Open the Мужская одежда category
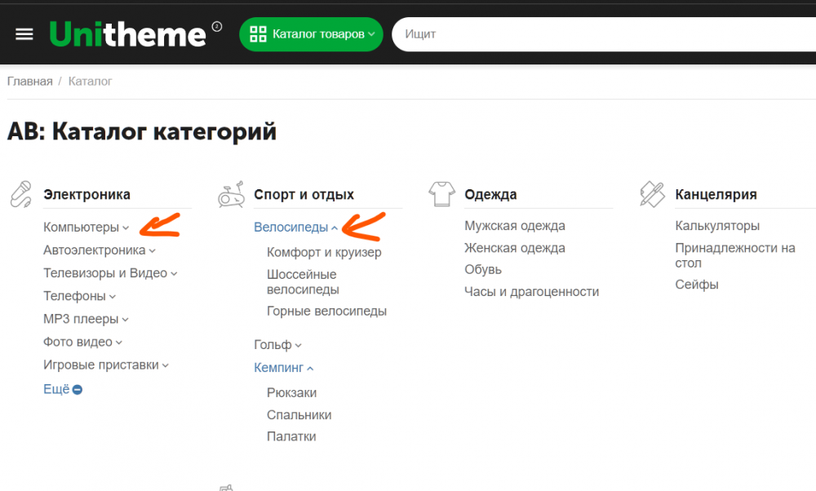This screenshot has height=491, width=816. click(514, 226)
